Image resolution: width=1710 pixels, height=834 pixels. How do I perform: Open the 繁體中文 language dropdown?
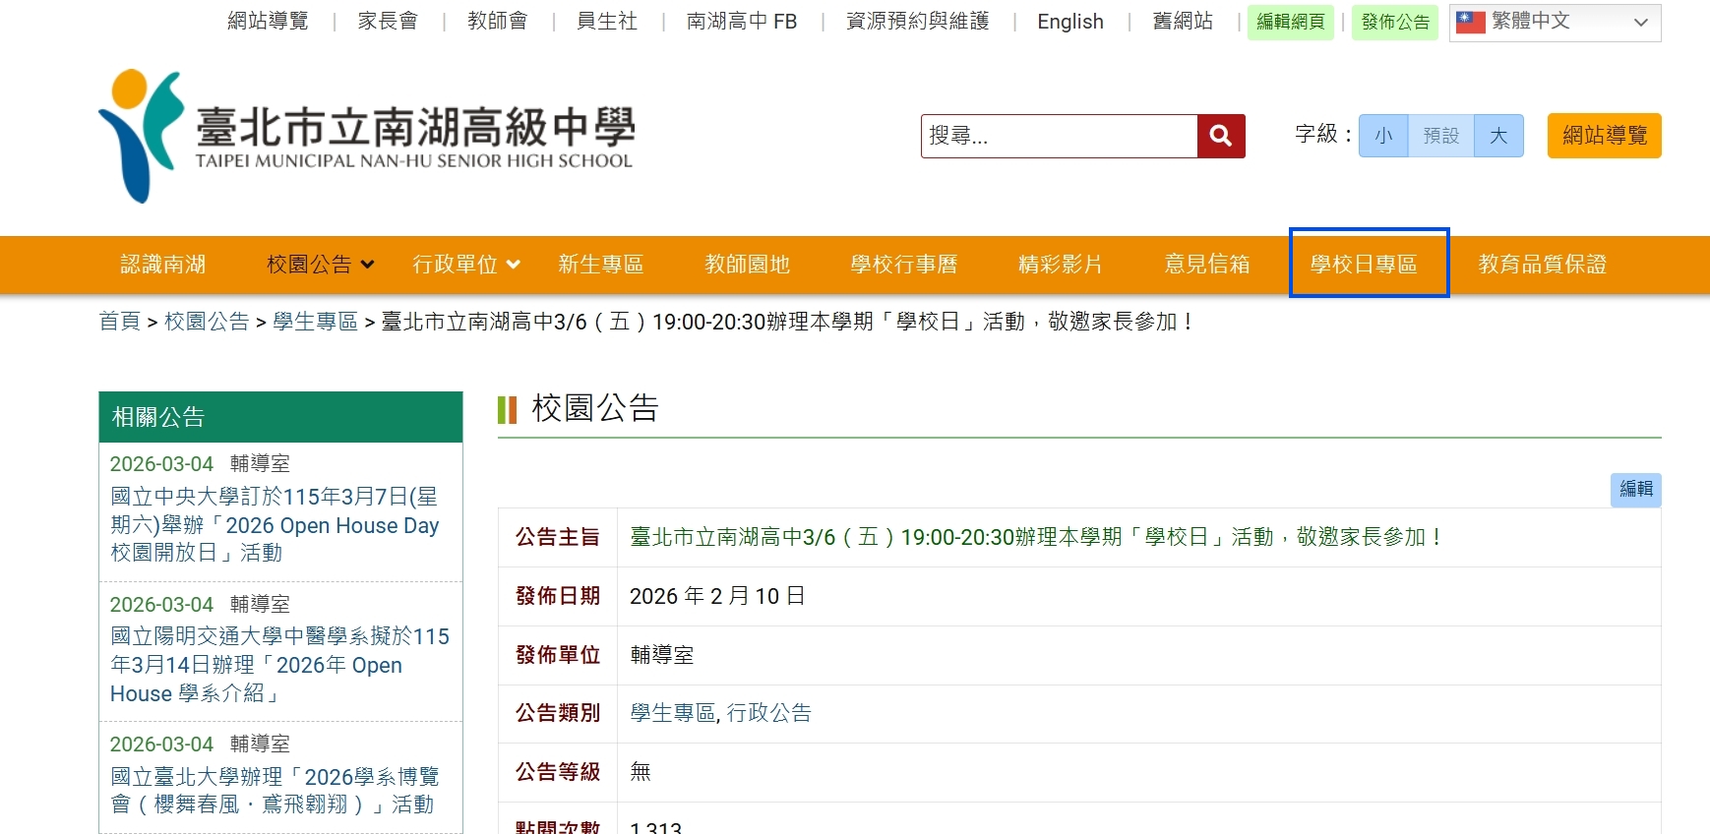pyautogui.click(x=1555, y=23)
